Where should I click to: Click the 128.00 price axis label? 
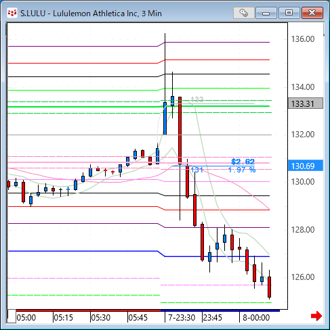tap(303, 230)
